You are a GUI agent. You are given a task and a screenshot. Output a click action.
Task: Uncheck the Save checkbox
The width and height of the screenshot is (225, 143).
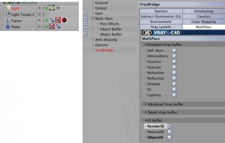point(85,13)
